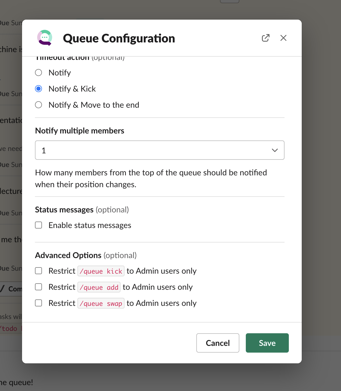
Task: Click the Queue app logo icon
Action: click(44, 38)
